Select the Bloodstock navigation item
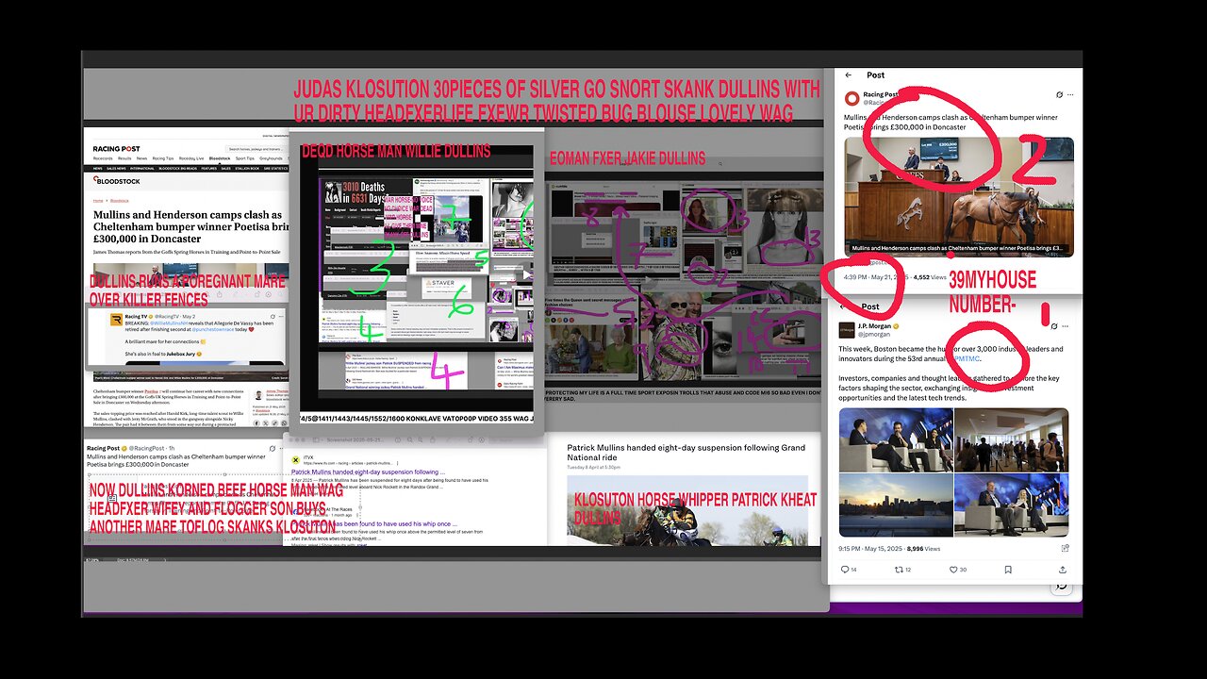This screenshot has width=1207, height=679. pyautogui.click(x=220, y=158)
